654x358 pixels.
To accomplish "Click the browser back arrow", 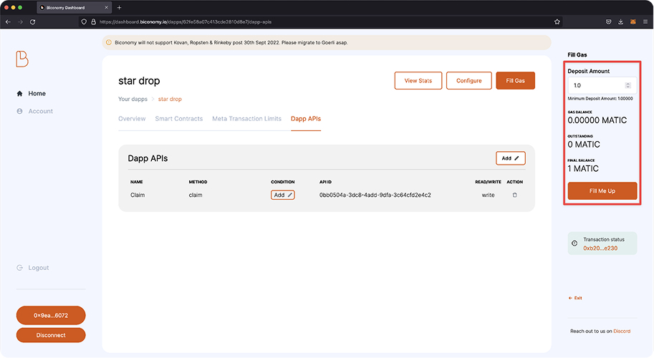I will click(x=8, y=21).
